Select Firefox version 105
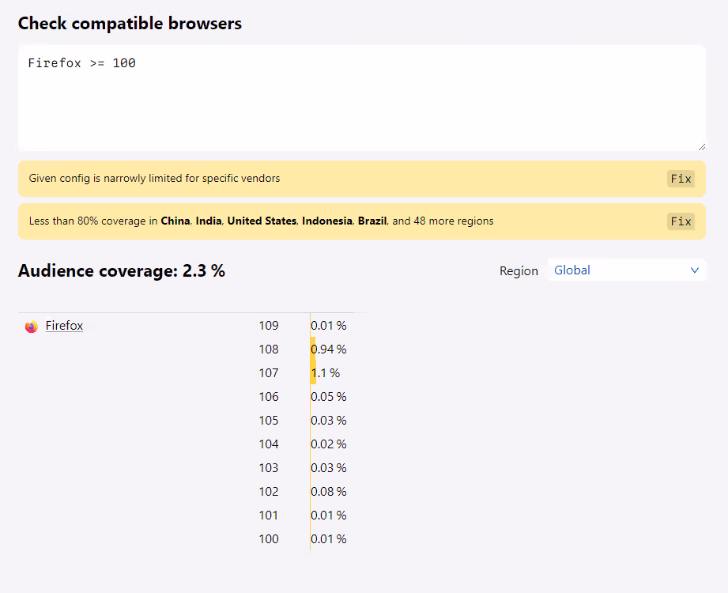Image resolution: width=728 pixels, height=593 pixels. pos(269,421)
